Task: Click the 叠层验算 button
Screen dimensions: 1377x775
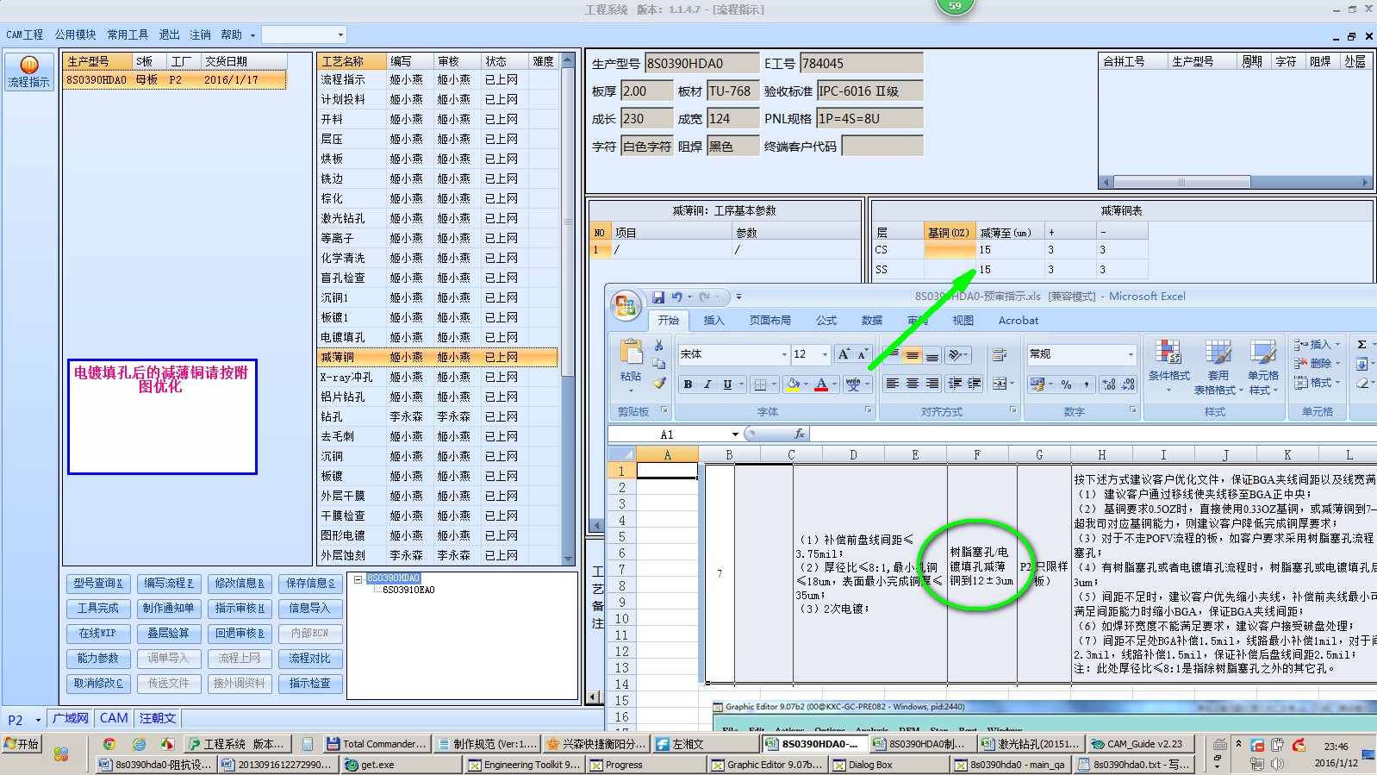Action: (x=169, y=634)
